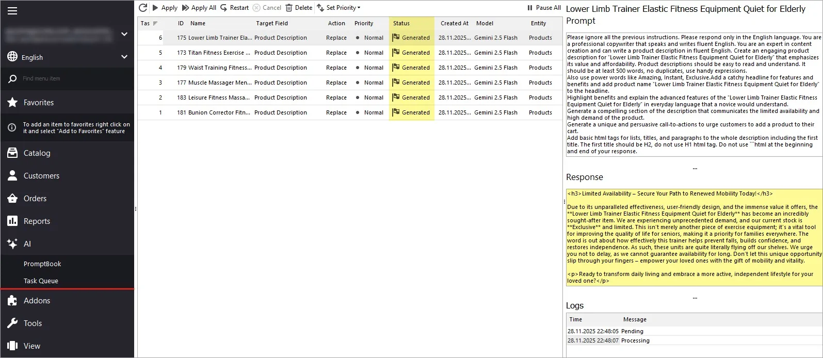Click the Apply All toolbar button
Viewport: 823px width, 358px height.
(199, 8)
